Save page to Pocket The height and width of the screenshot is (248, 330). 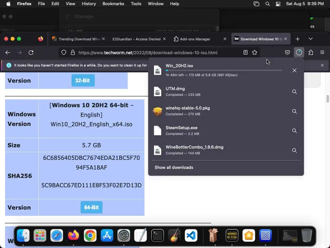point(287,53)
